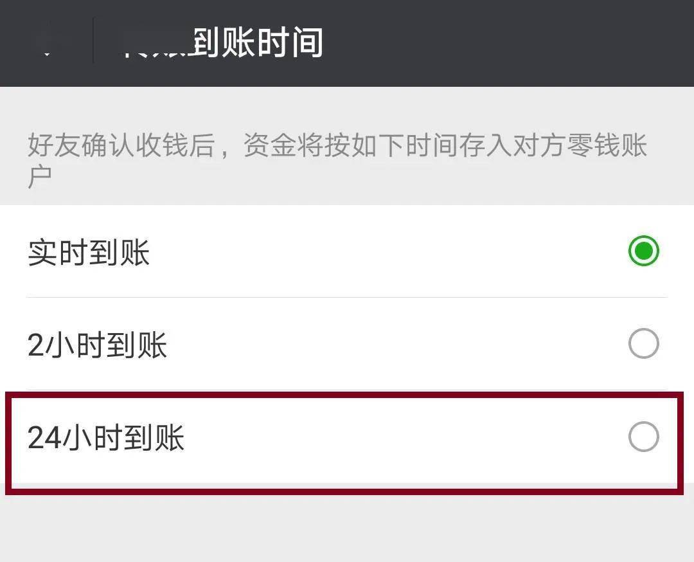This screenshot has width=694, height=562.
Task: Click the dark header bar right of the title
Action: pos(509,43)
